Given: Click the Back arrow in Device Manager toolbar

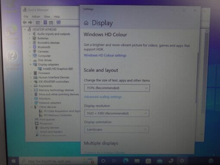Looking at the screenshot, I should click(25, 22).
